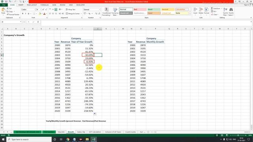This screenshot has height=142, width=253.
Task: Decrease indent in Alignment group
Action: pos(60,14)
